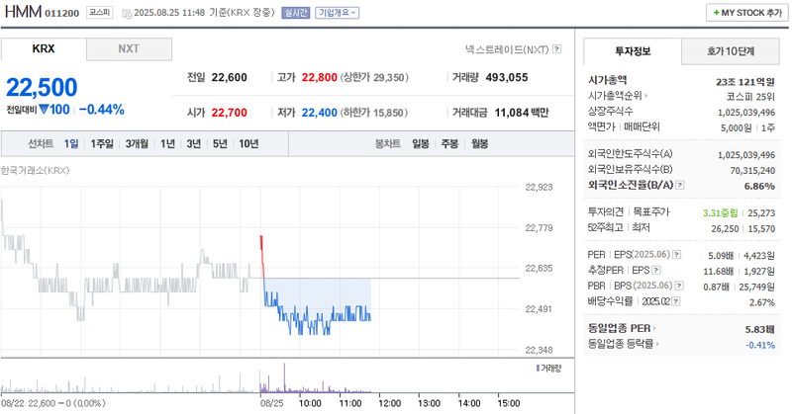Click the 거래대금 value 11,084 백만
The image size is (792, 414).
click(x=522, y=113)
